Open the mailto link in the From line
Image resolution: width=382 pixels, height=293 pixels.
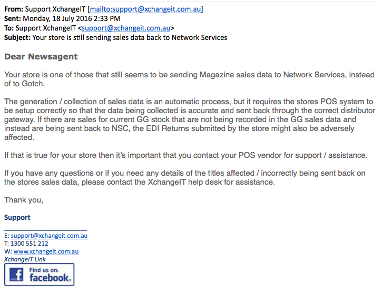(145, 9)
